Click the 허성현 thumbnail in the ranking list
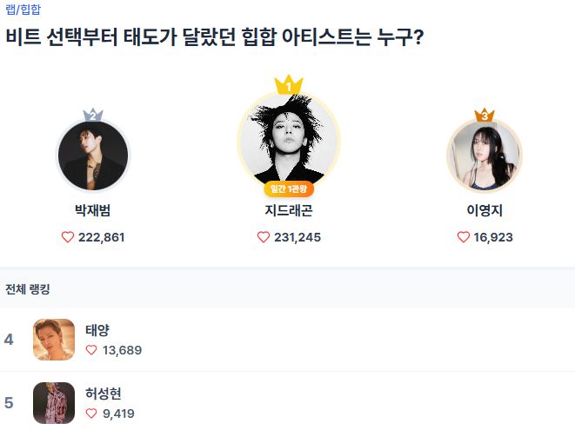The height and width of the screenshot is (430, 575). 54,403
